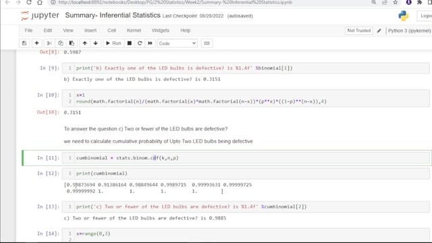Open the browser extensions puzzle icon

point(420,2)
